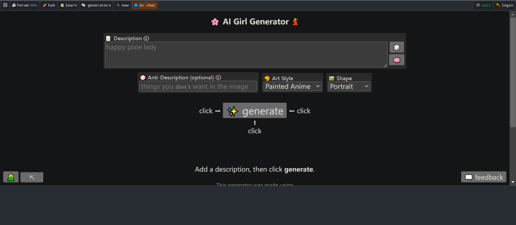This screenshot has width=516, height=225.
Task: Focus the Description text area
Action: click(246, 55)
